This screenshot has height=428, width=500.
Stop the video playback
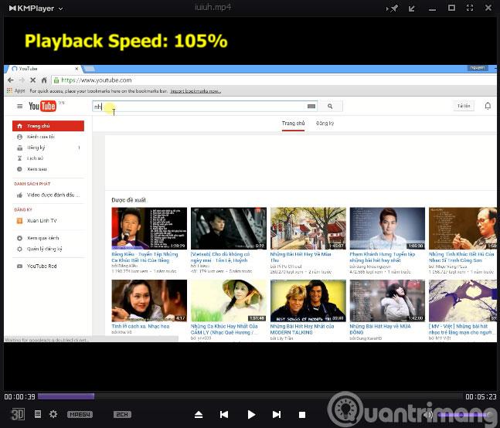[x=302, y=414]
